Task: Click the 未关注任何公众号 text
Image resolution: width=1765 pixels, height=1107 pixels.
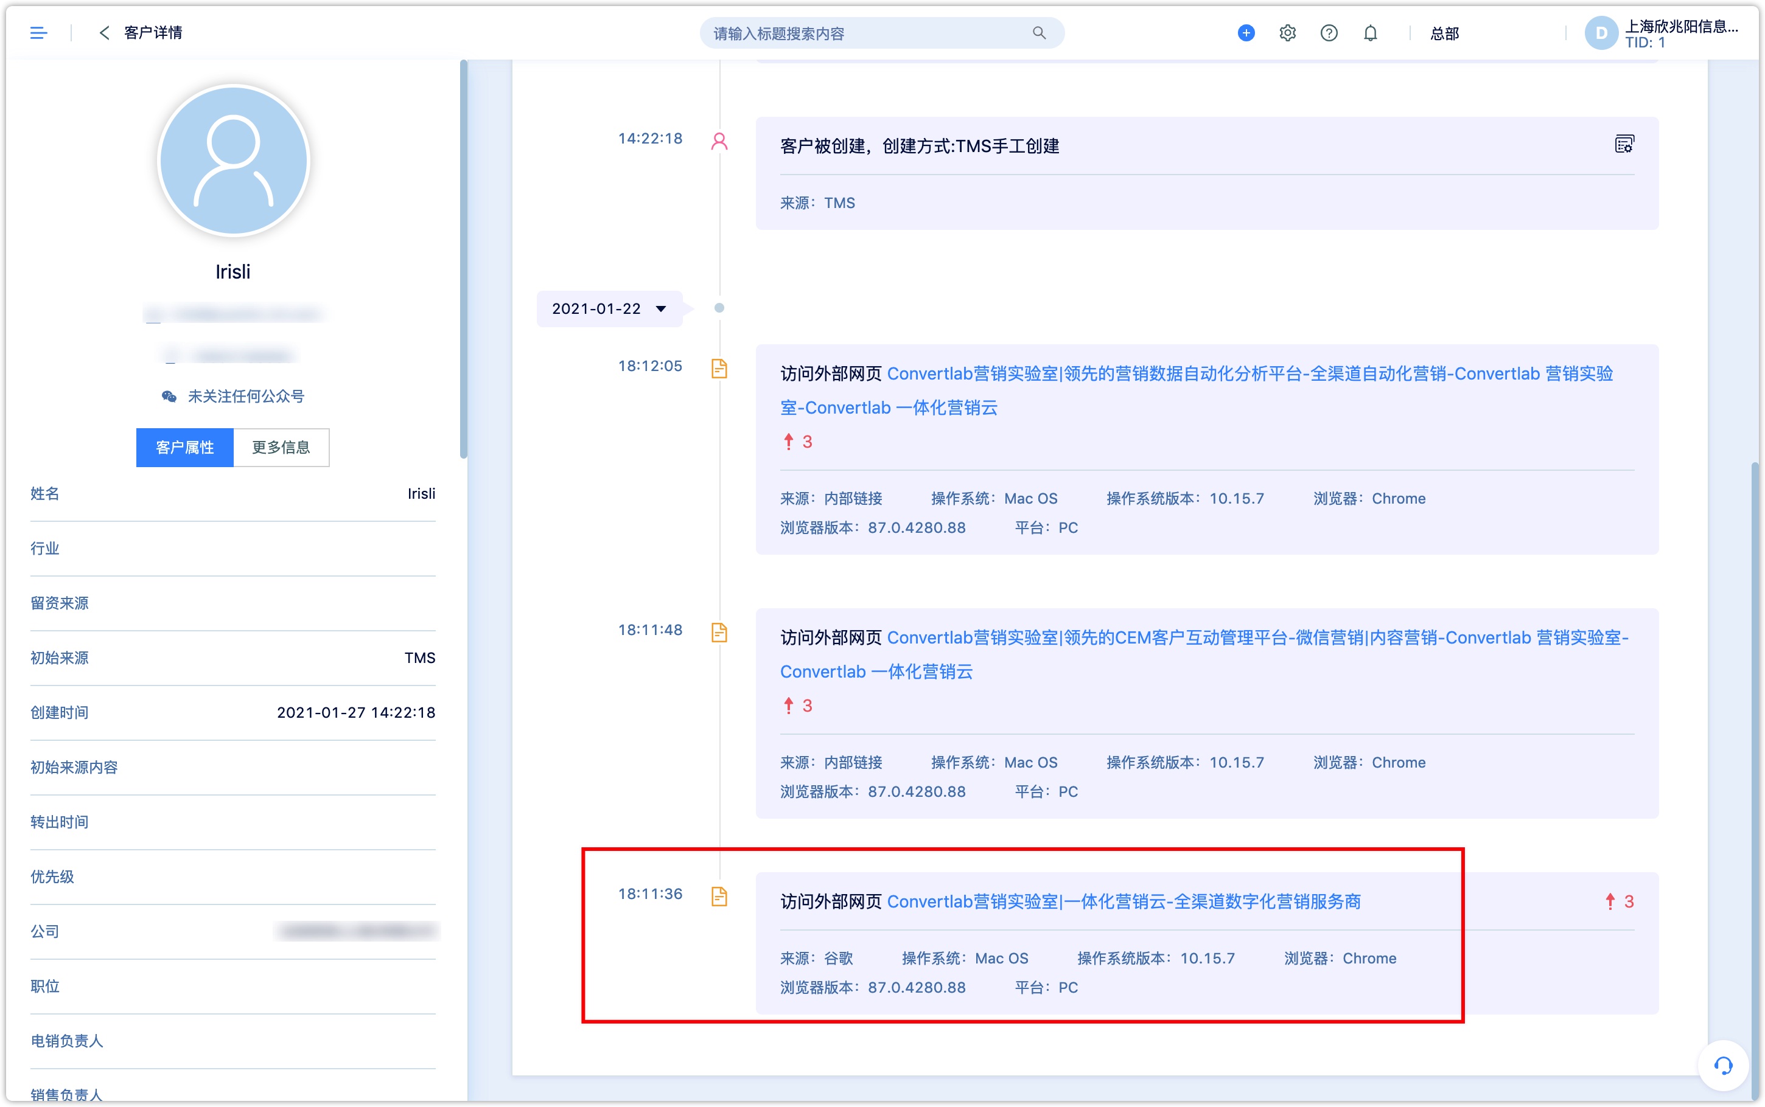Action: [x=246, y=396]
